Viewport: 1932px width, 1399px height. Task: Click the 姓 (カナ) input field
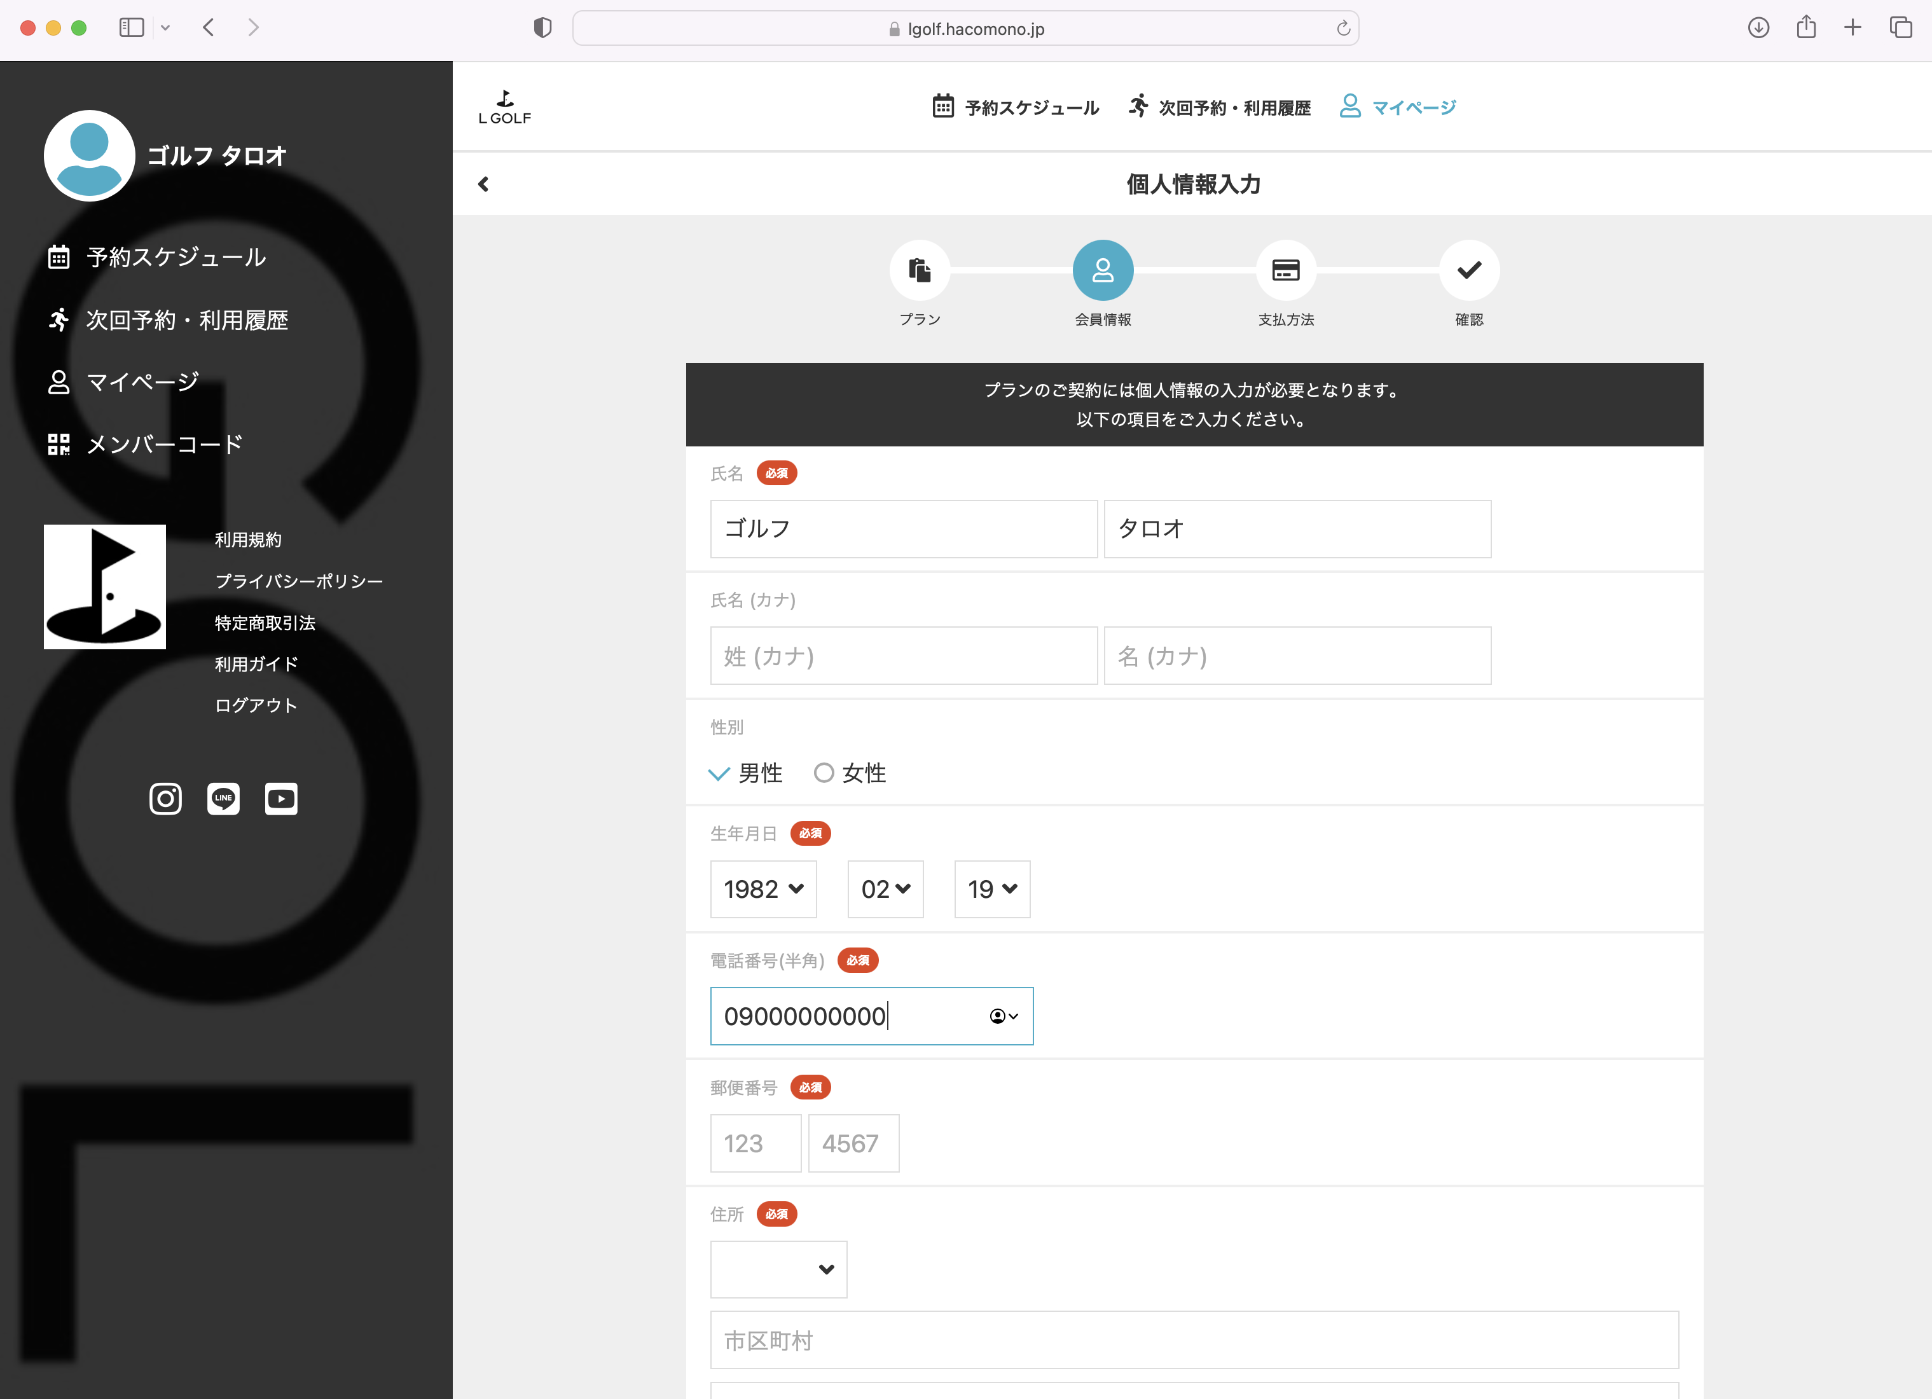pyautogui.click(x=903, y=656)
